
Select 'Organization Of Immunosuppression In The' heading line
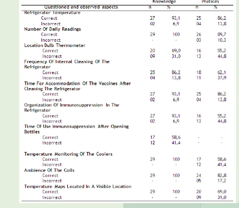tap(72, 105)
